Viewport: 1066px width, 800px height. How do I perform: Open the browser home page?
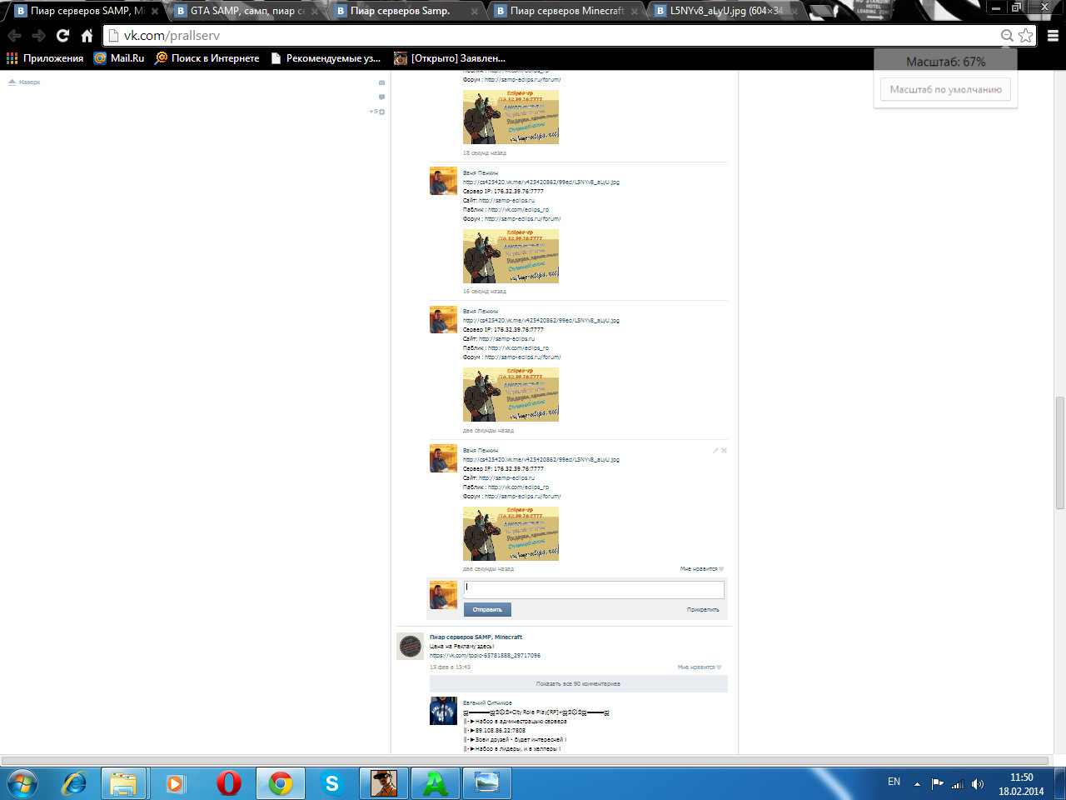pyautogui.click(x=87, y=36)
